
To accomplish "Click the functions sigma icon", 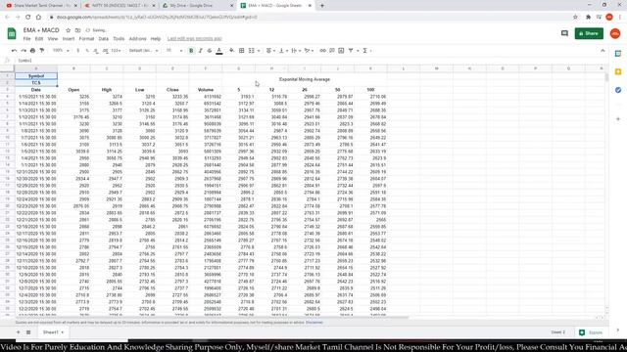I will click(x=365, y=51).
